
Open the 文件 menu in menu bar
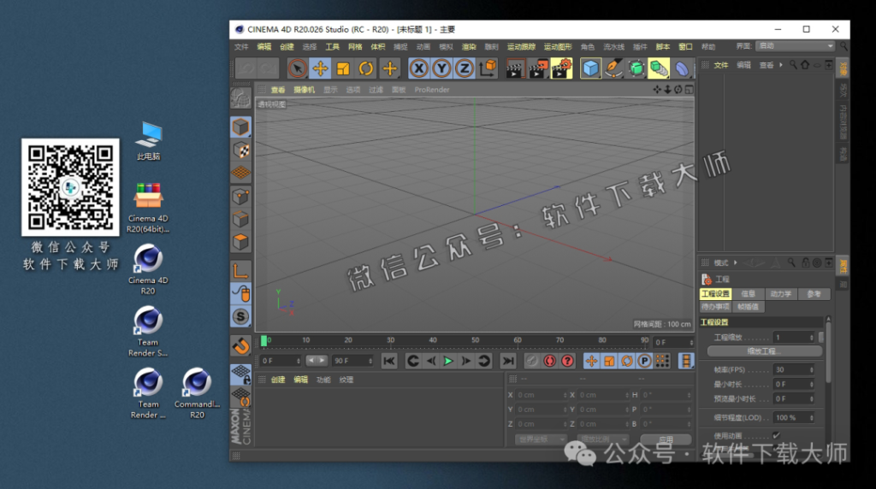click(x=241, y=47)
